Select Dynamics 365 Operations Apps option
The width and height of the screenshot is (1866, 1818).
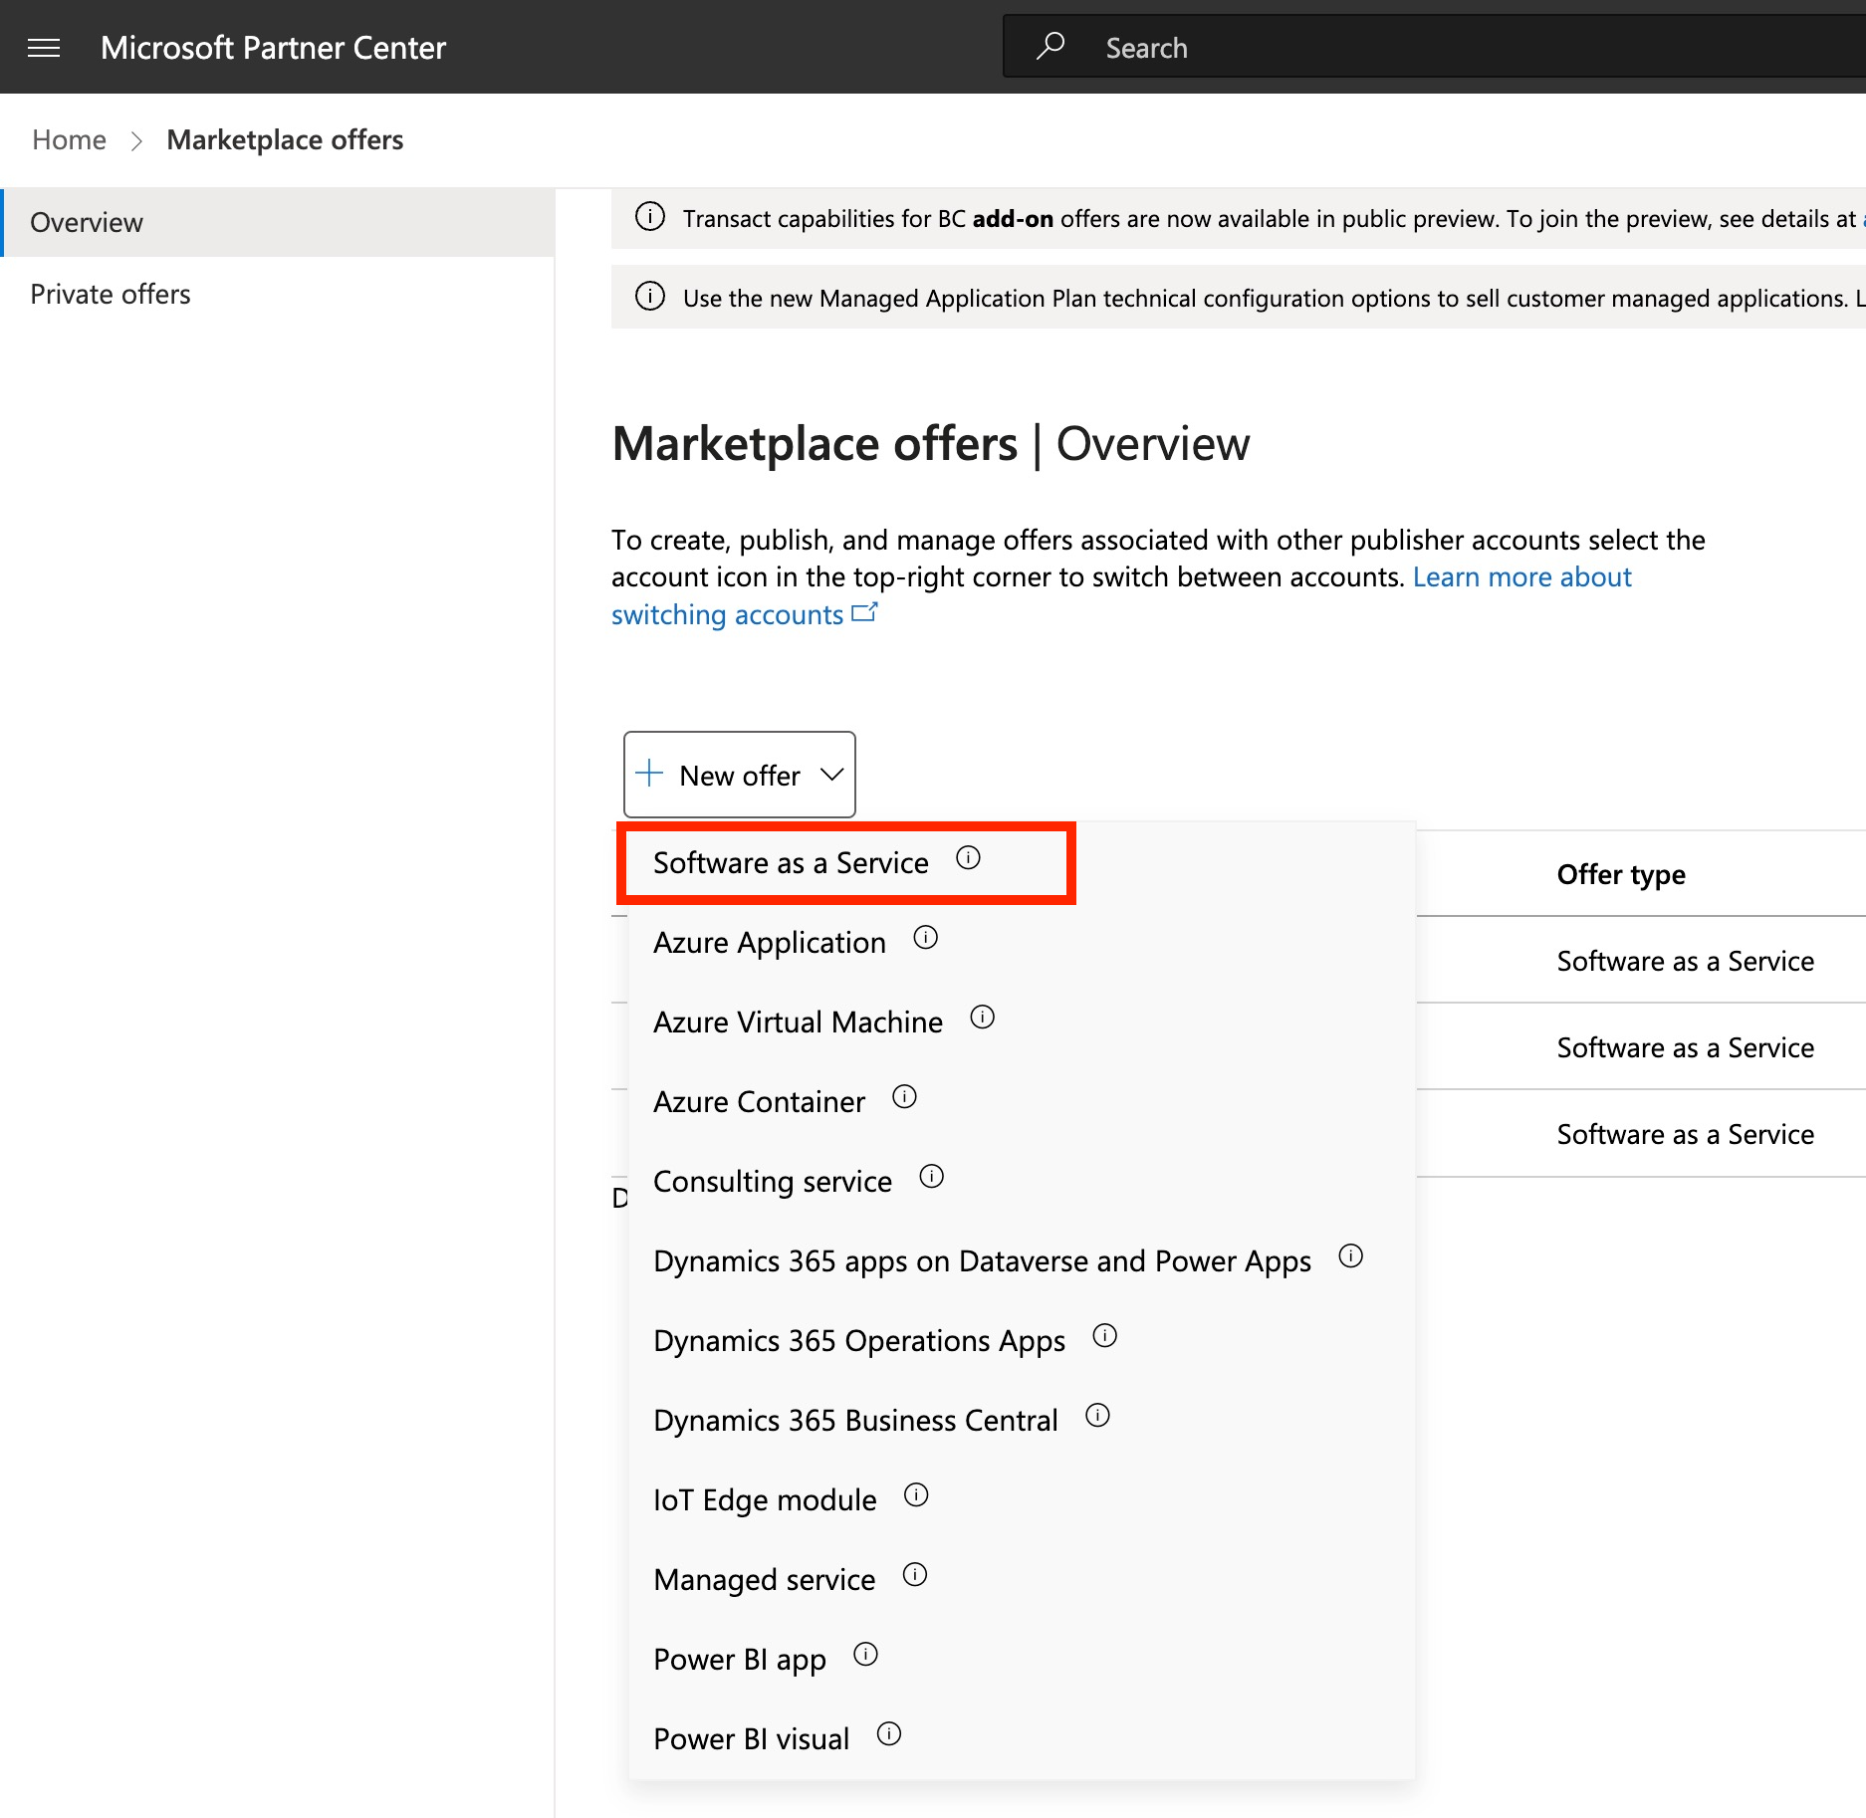858,1341
